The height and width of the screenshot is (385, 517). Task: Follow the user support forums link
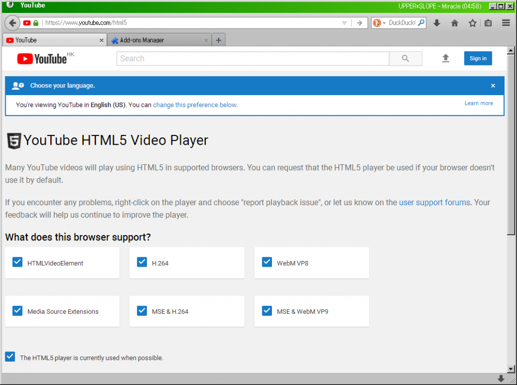(x=434, y=203)
